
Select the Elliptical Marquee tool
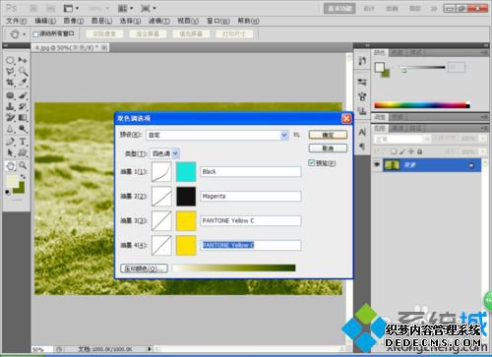pos(10,60)
